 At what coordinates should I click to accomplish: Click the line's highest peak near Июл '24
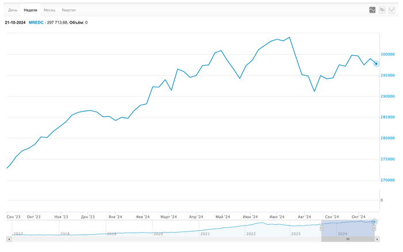coord(289,37)
